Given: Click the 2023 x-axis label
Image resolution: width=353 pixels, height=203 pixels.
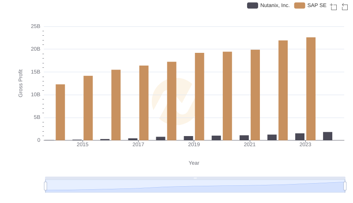Looking at the screenshot, I should [x=305, y=144].
